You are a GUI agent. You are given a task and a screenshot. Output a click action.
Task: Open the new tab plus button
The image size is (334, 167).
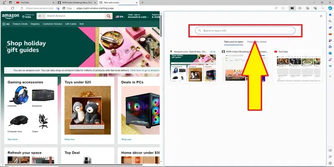click(x=142, y=3)
